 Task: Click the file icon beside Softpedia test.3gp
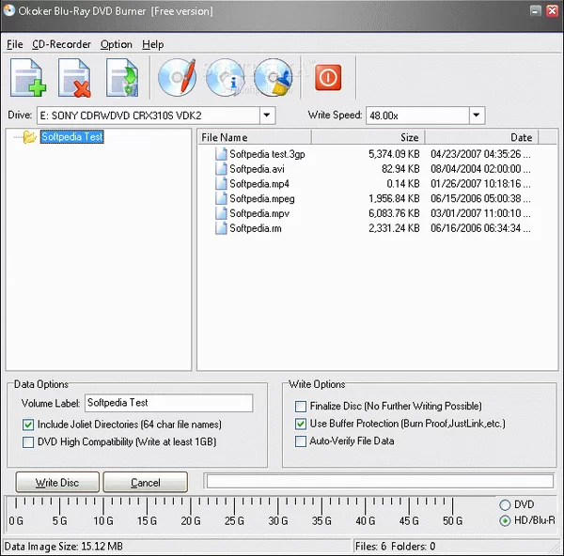tap(221, 154)
